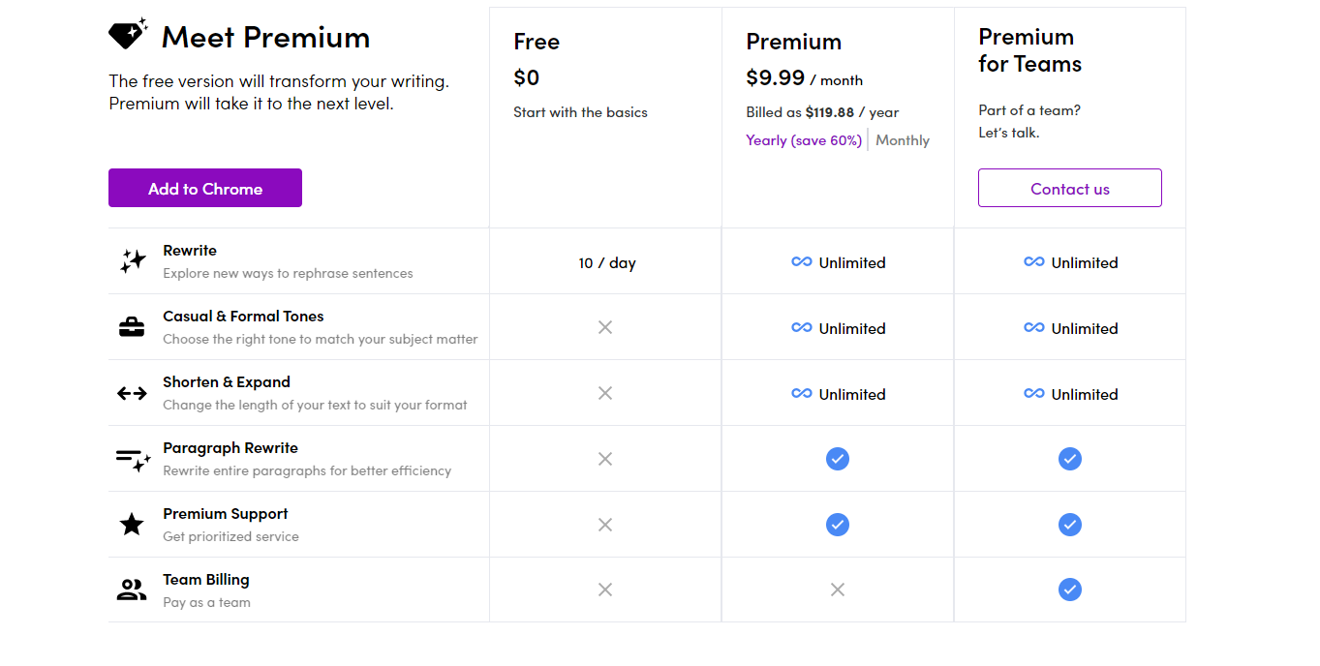This screenshot has width=1320, height=666.
Task: Click the Shorten & Expand arrows icon
Action: [x=132, y=393]
